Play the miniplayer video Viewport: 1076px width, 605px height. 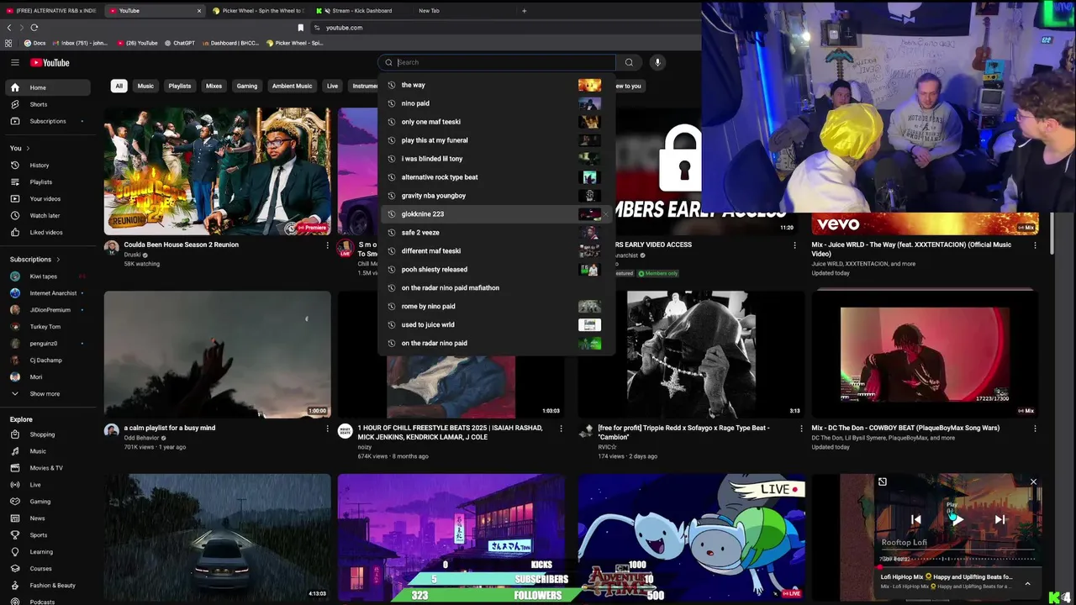957,519
